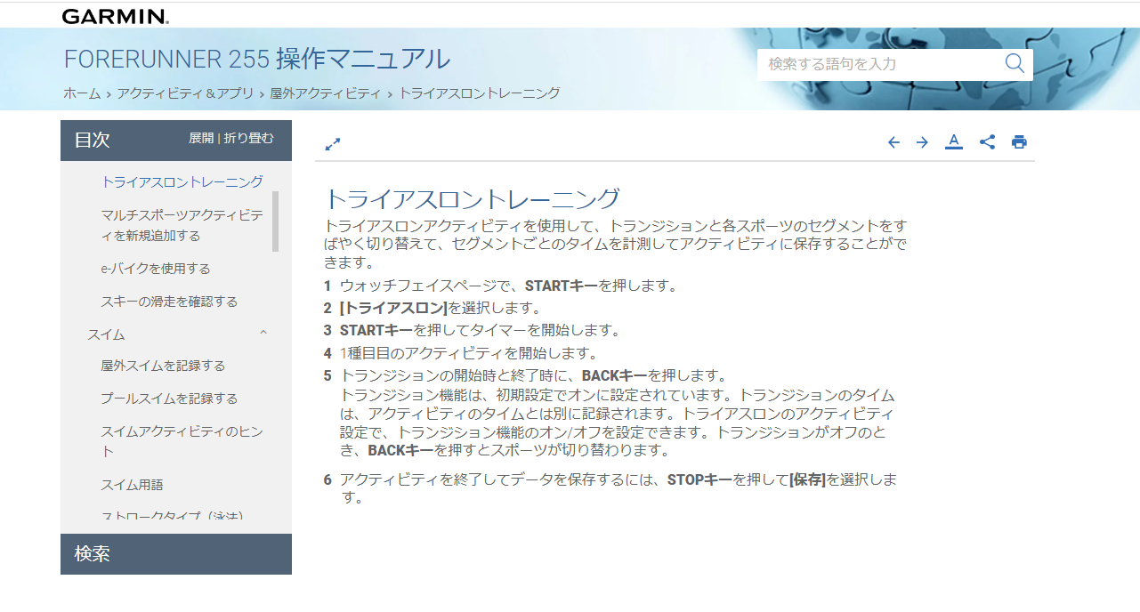
Task: Open スキーの滑走を確認する topic
Action: 169,302
